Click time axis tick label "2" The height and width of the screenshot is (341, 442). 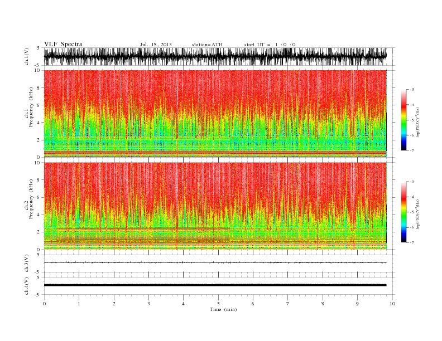point(114,304)
